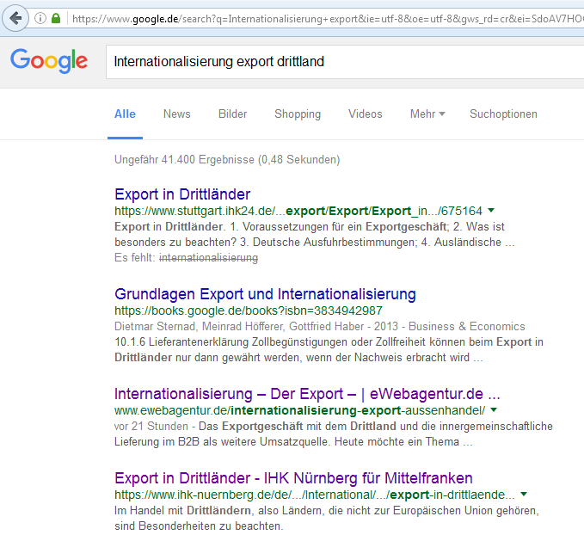Screen dimensions: 584x535
Task: Click the ihk-nuernberg.de green URL text
Action: pyautogui.click(x=315, y=495)
